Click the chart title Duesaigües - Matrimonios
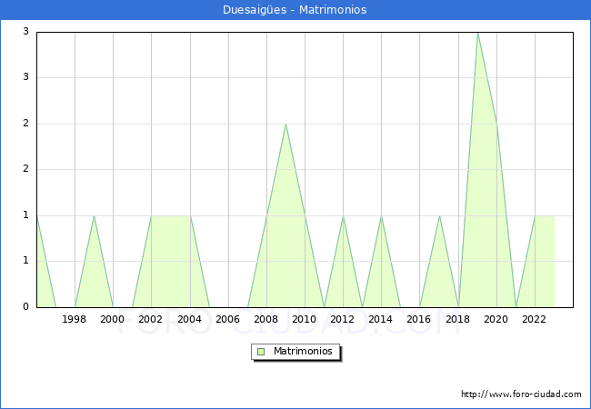 pyautogui.click(x=295, y=10)
